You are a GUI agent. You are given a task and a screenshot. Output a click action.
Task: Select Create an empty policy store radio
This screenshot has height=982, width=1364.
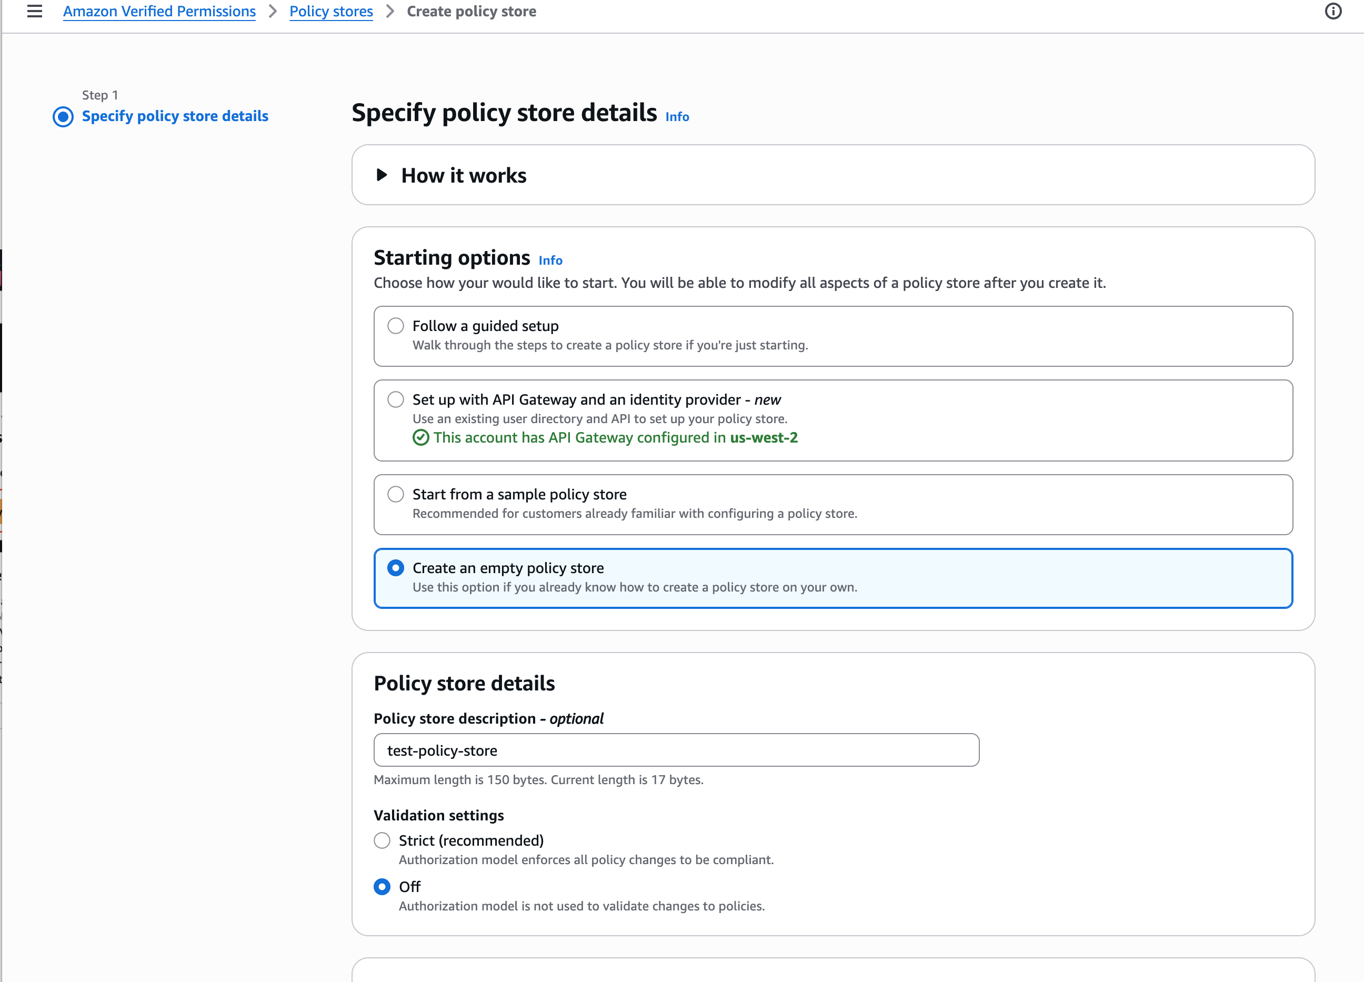395,568
